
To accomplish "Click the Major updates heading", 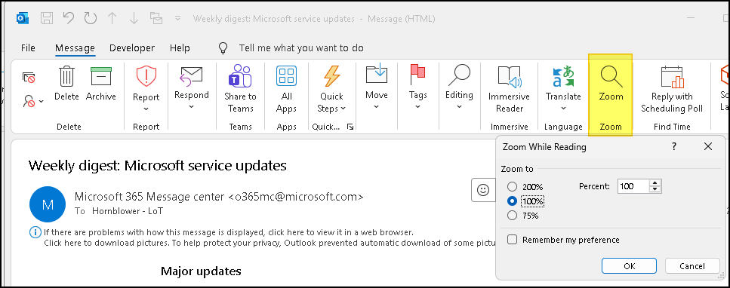I will click(201, 271).
